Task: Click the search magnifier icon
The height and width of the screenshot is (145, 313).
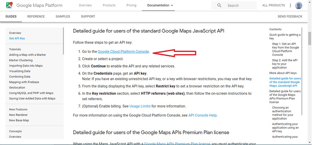Action: point(219,6)
